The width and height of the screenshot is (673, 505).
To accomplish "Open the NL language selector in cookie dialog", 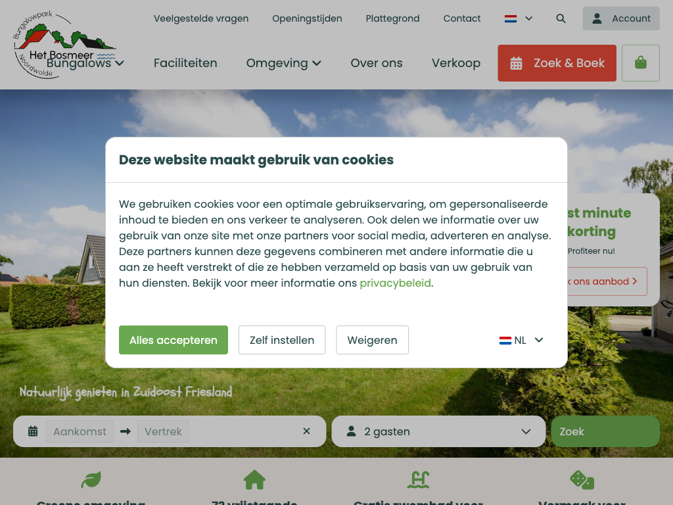I will click(x=521, y=340).
